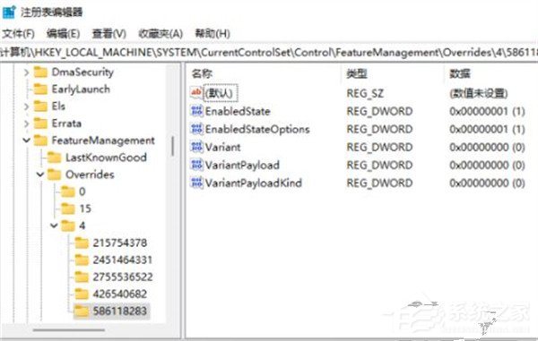Open the 帮助(H) menu
Screen dimensions: 538x341
click(x=213, y=33)
